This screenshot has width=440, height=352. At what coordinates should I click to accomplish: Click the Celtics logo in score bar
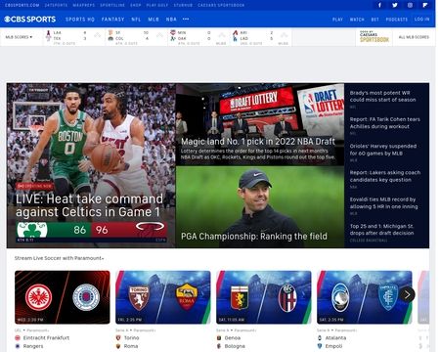click(32, 230)
